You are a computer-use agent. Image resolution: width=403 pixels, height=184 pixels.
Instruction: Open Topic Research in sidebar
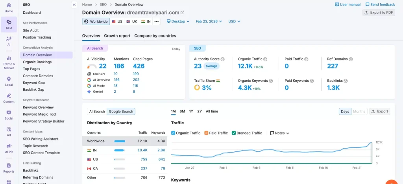35,146
